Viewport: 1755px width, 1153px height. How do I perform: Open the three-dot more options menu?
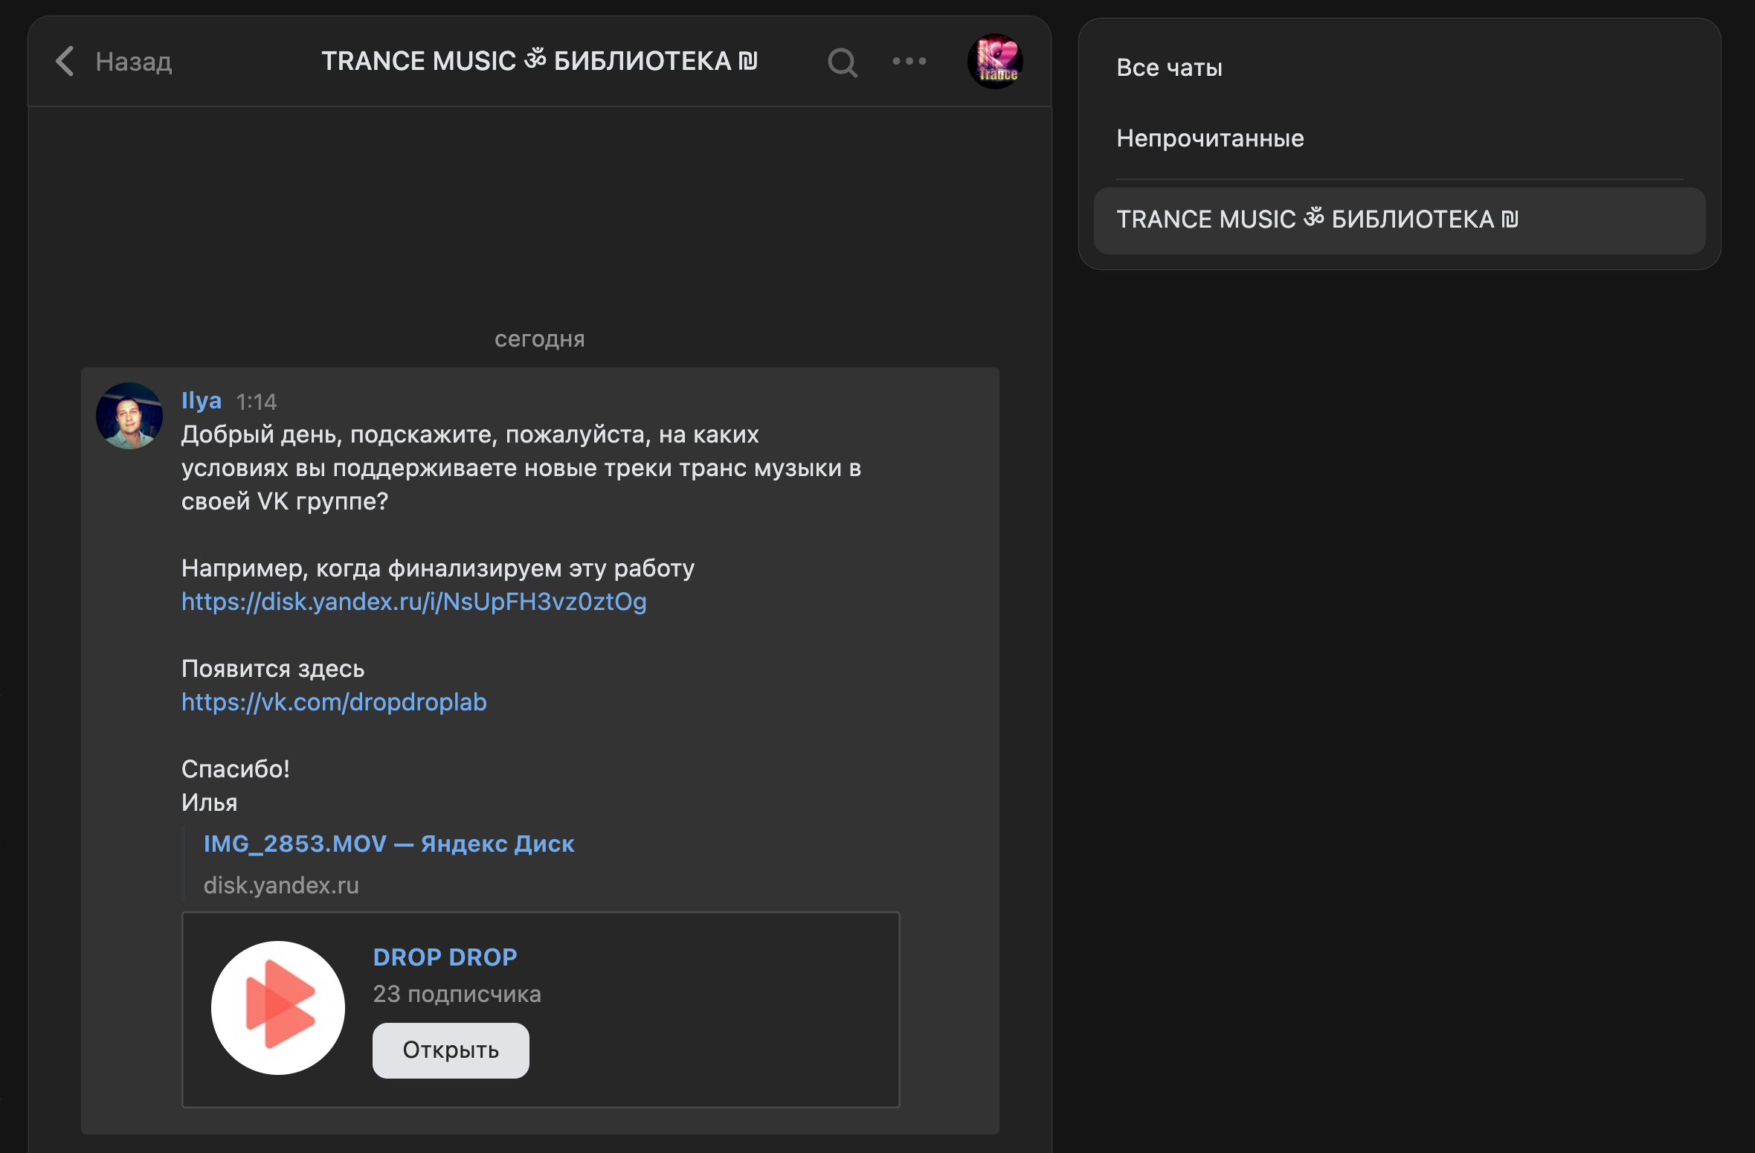click(909, 61)
